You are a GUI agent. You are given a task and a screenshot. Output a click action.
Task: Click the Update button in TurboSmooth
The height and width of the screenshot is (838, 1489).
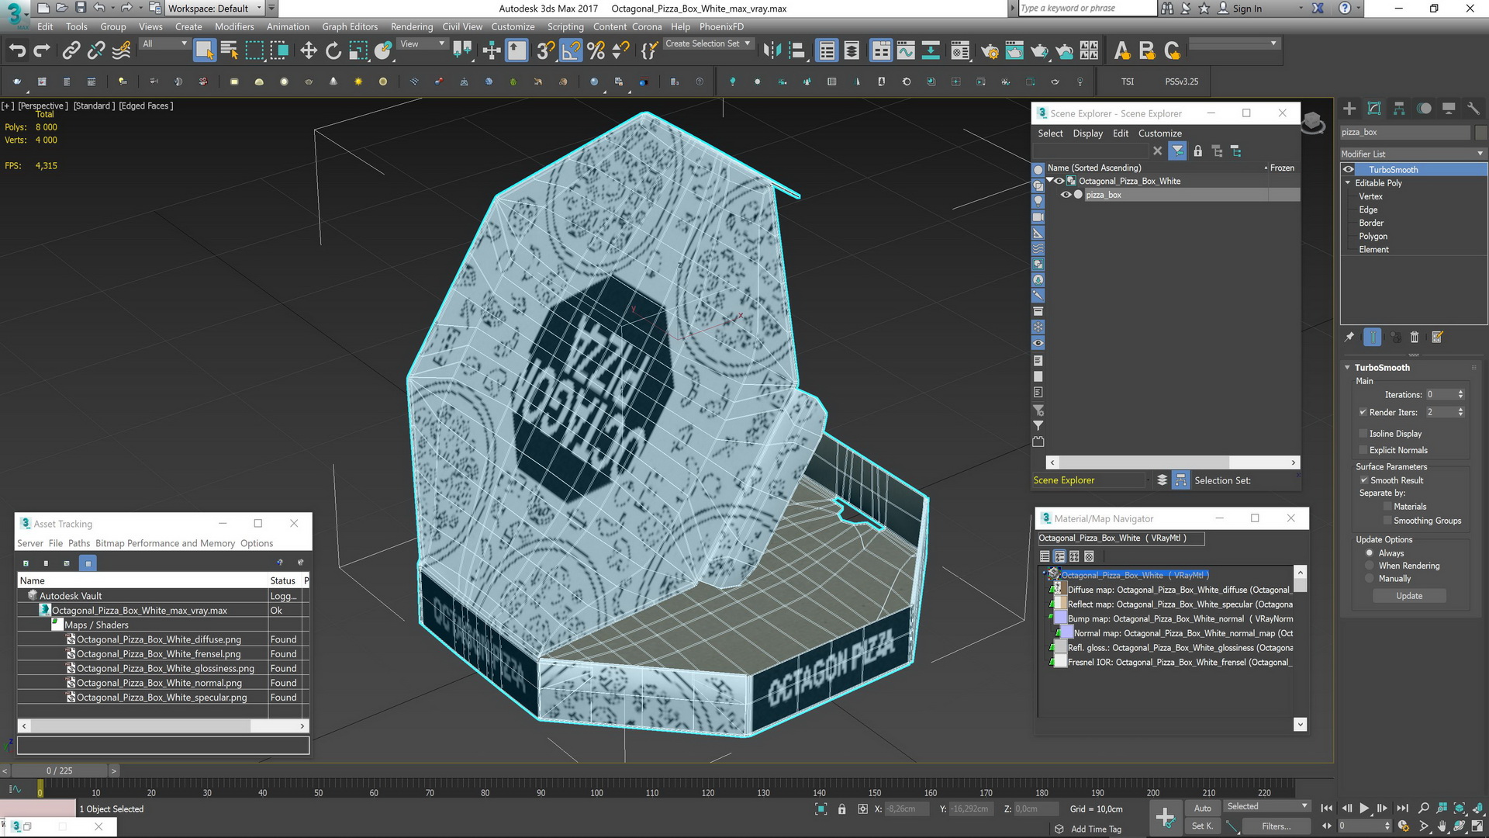point(1409,596)
